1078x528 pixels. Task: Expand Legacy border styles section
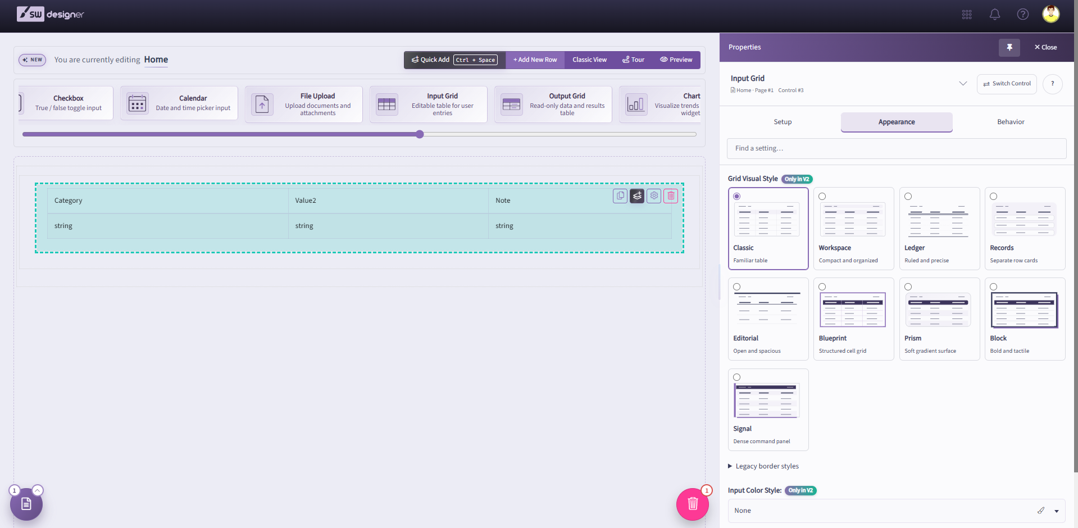[763, 466]
